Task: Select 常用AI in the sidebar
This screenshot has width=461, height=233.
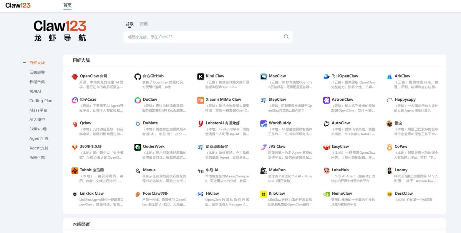Action: [35, 91]
